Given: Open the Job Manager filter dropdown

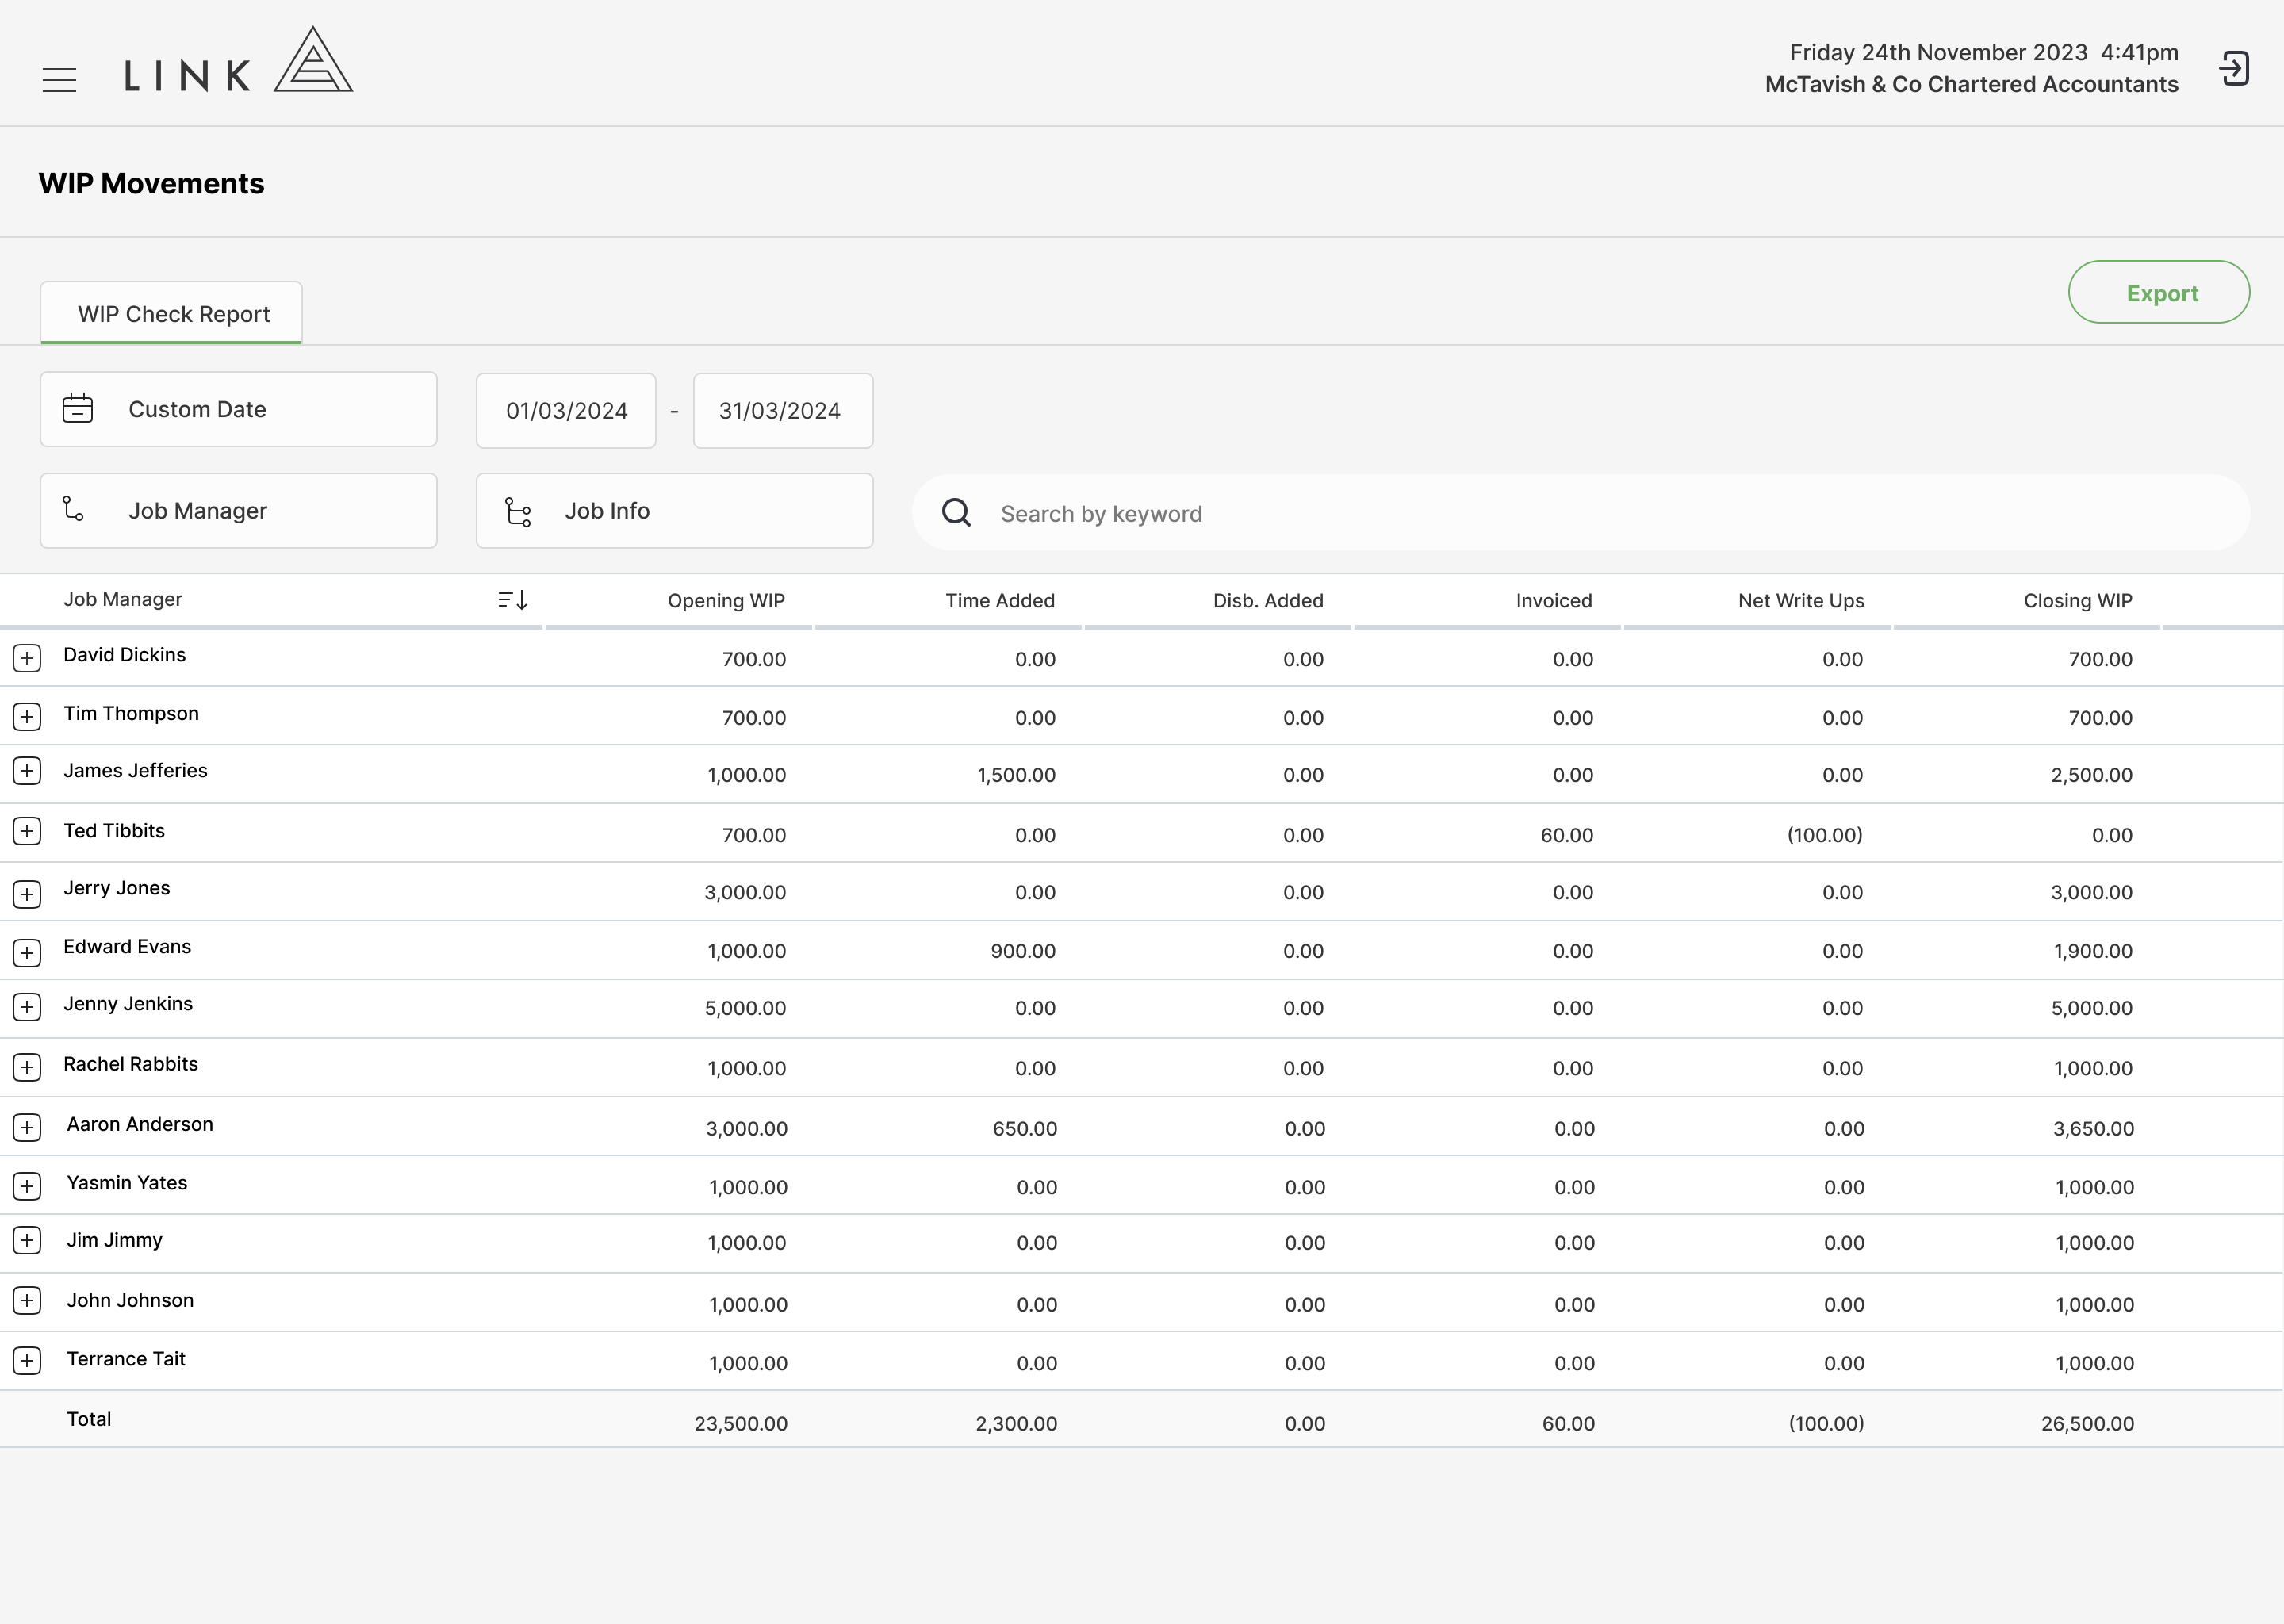Looking at the screenshot, I should [239, 510].
